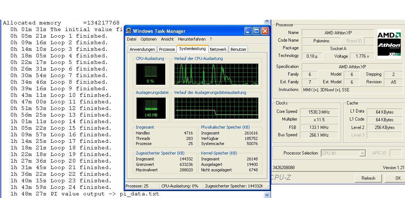Click the Technology field 0.18 µ
Image resolution: width=405 pixels, height=198 pixels.
pos(312,56)
